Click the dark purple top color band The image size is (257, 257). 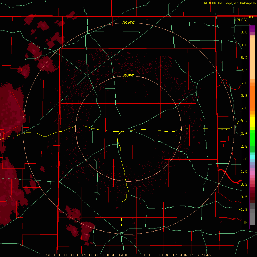point(252,29)
